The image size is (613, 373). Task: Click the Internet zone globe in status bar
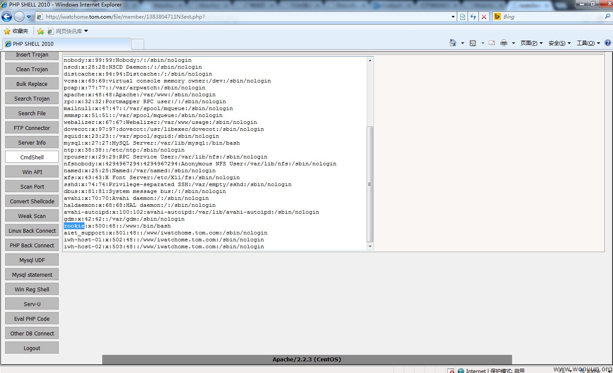461,370
